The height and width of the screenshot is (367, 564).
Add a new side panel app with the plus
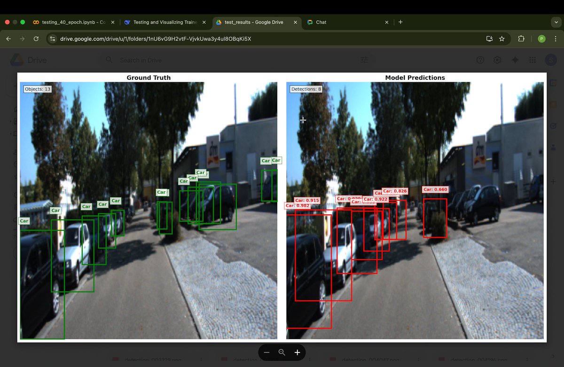coord(553,180)
